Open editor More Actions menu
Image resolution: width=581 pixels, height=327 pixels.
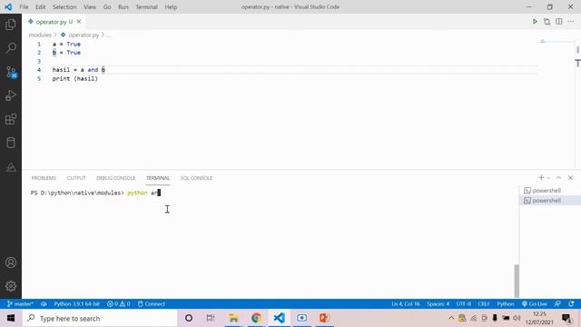[x=571, y=22]
